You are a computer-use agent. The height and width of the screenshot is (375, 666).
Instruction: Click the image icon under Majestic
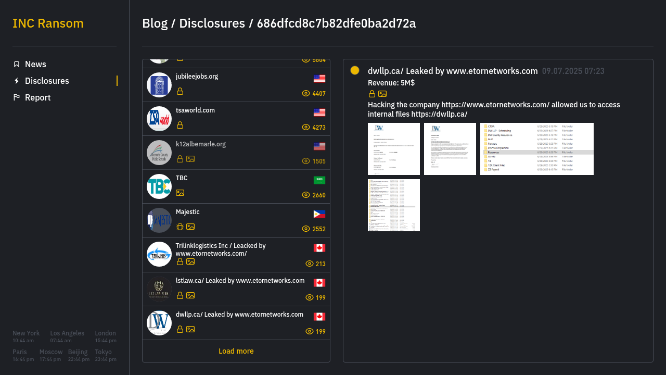[x=190, y=227]
